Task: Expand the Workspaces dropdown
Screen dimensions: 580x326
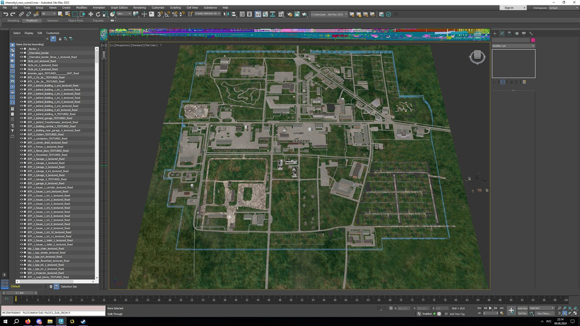Action: coord(563,8)
